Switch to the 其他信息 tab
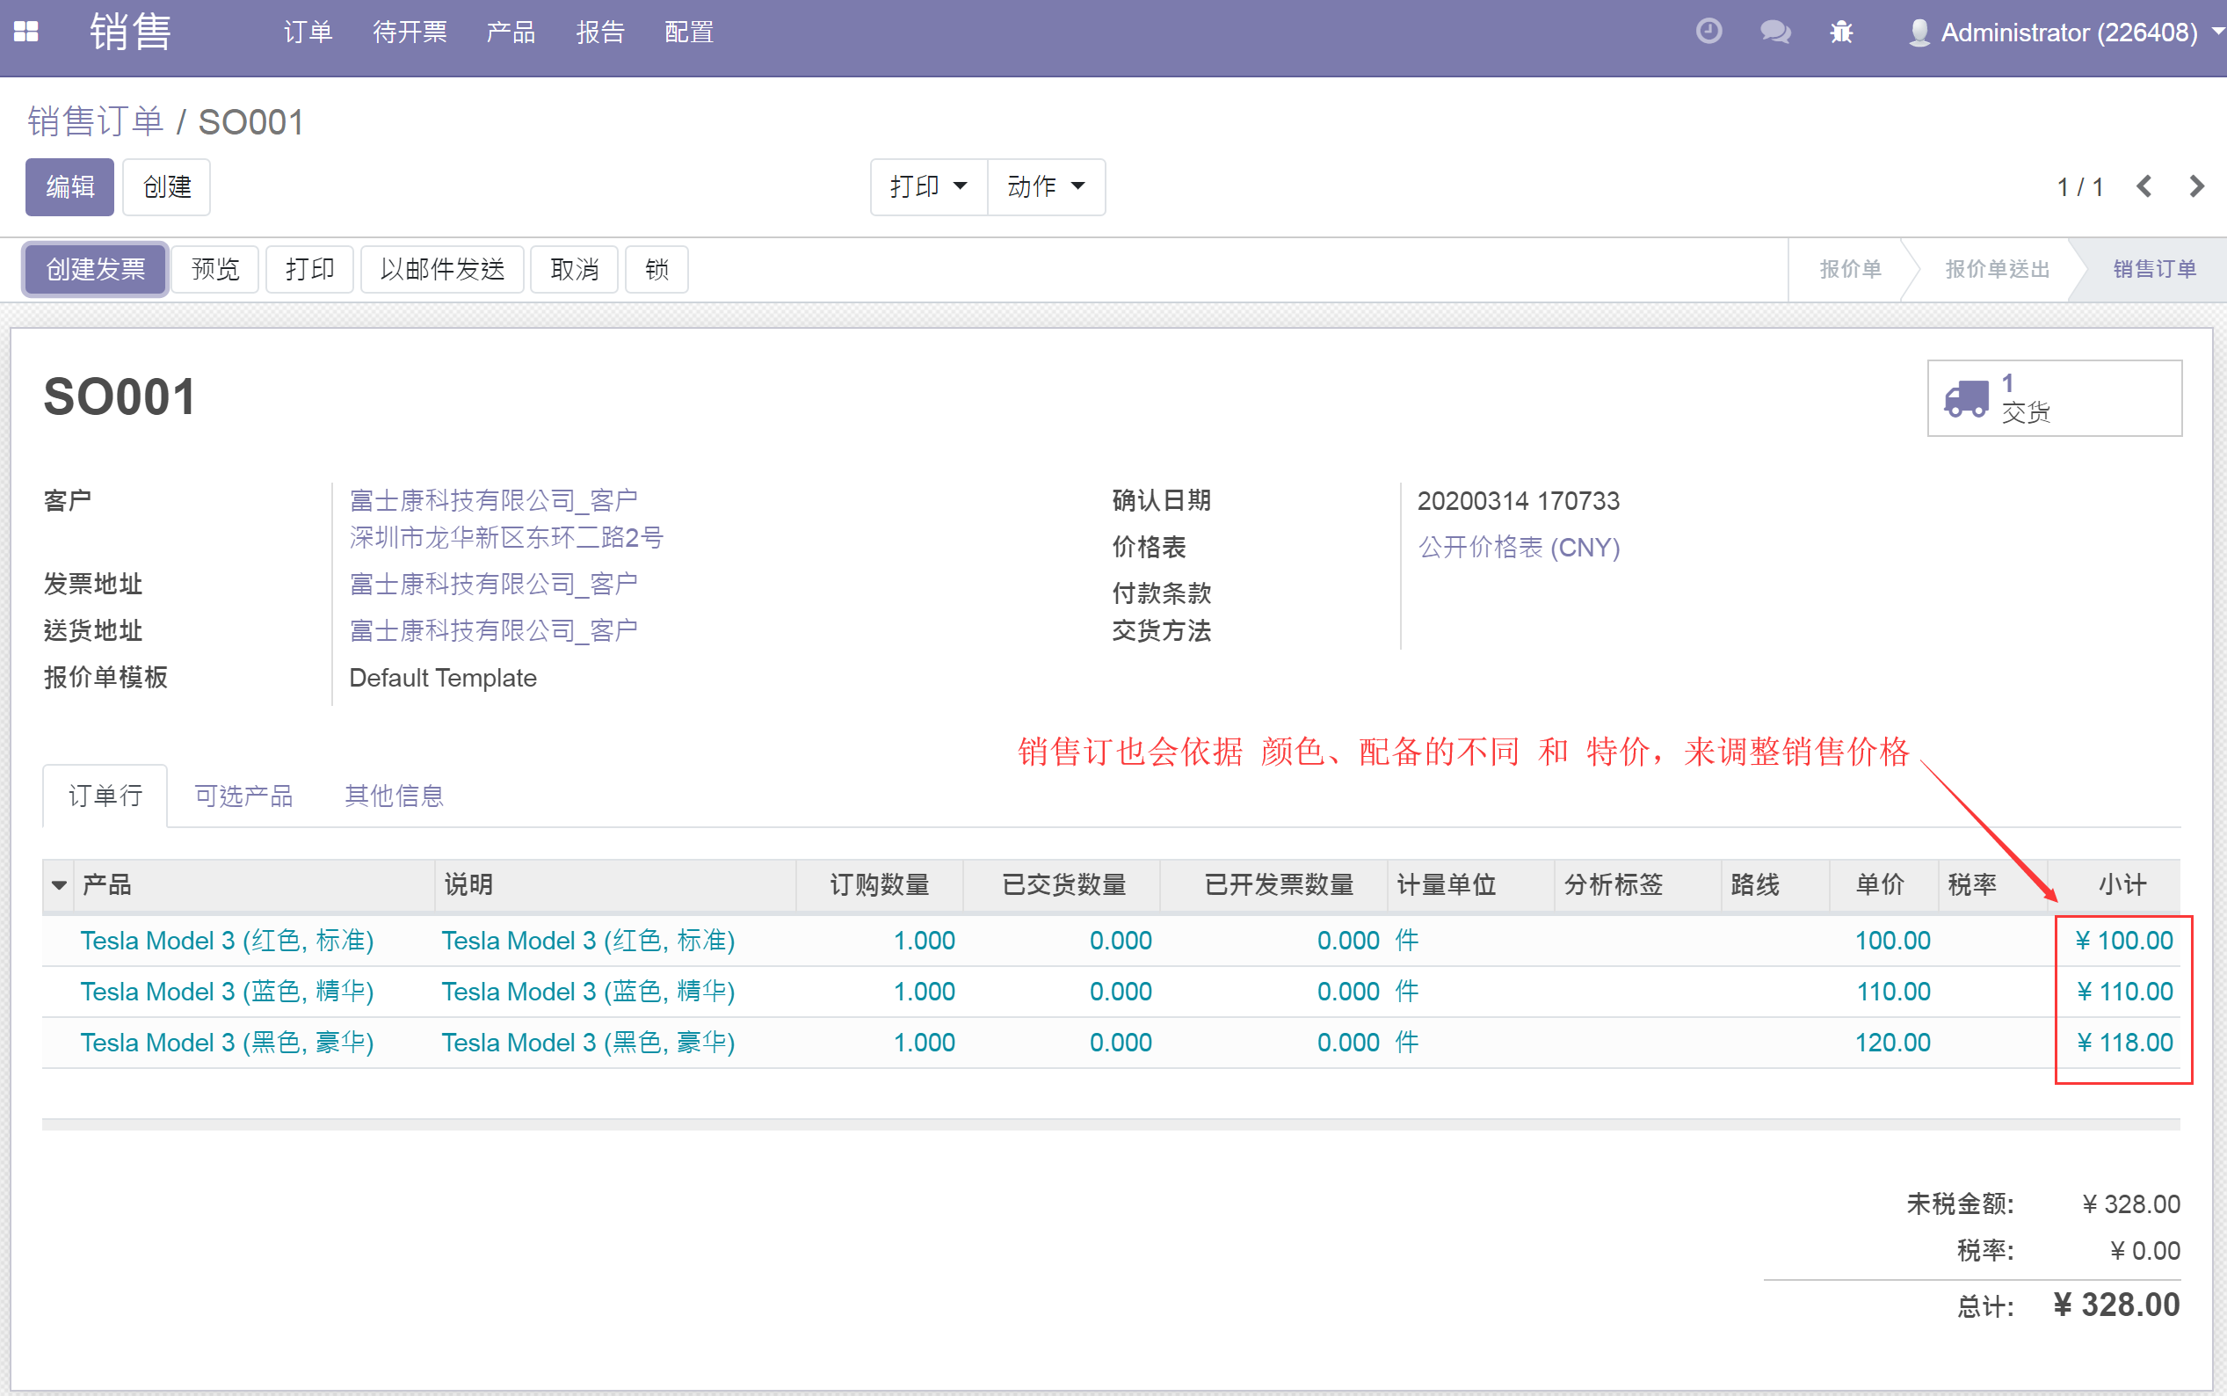The height and width of the screenshot is (1396, 2227). (x=394, y=796)
